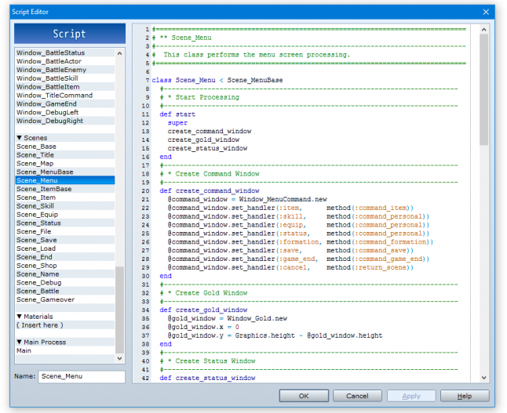Choose Scene_Gameover from the list
This screenshot has height=413, width=507.
pos(46,299)
